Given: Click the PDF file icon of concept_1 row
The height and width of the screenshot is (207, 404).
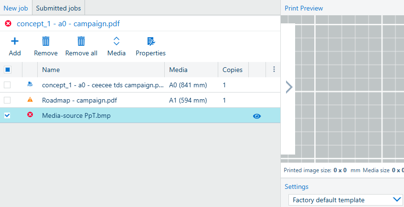Looking at the screenshot, I should tap(30, 84).
